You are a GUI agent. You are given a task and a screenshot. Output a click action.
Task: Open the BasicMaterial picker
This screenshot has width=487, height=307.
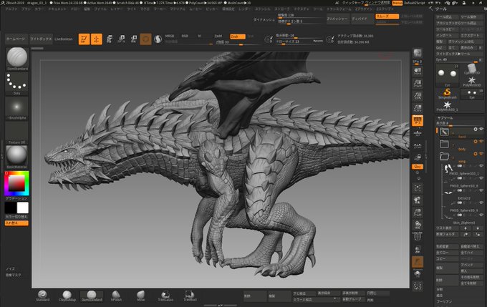coord(16,157)
